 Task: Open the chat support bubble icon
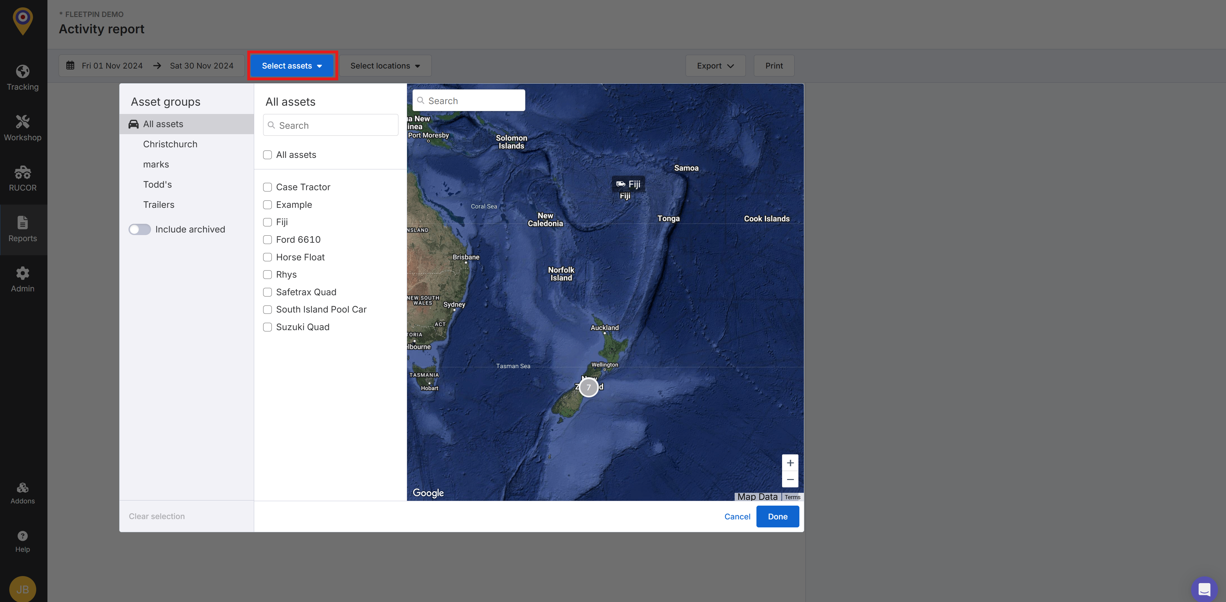[1205, 589]
